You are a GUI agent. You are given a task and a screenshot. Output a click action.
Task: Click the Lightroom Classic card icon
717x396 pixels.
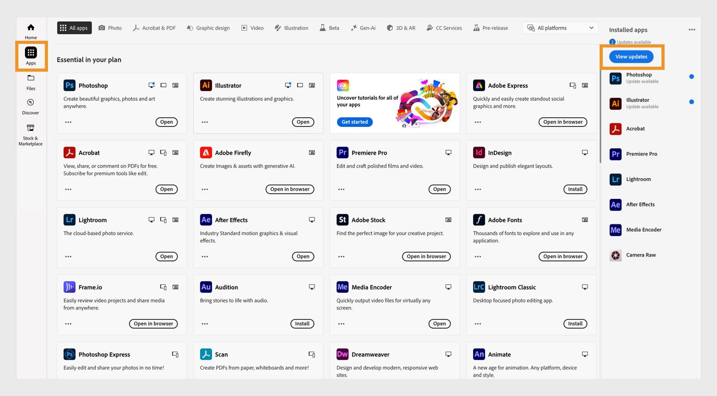click(x=479, y=287)
